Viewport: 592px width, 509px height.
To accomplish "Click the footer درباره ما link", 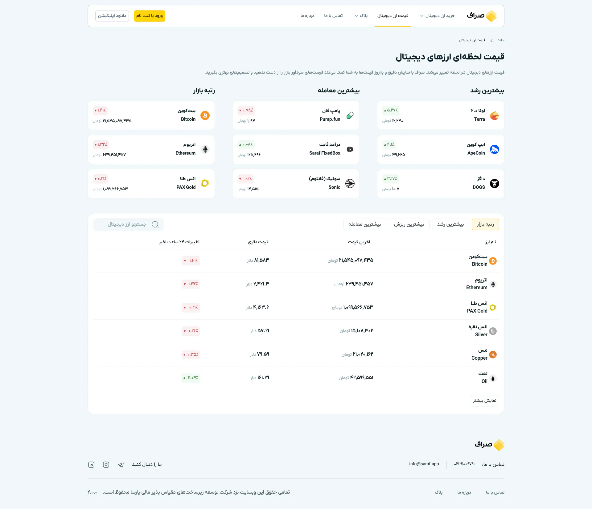I will pyautogui.click(x=464, y=492).
